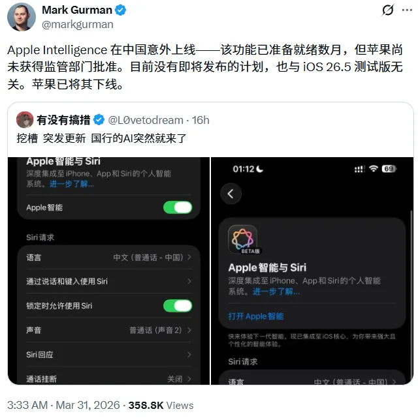Tap the back arrow in right screenshot
Image resolution: width=418 pixels, height=418 pixels.
coord(231,194)
